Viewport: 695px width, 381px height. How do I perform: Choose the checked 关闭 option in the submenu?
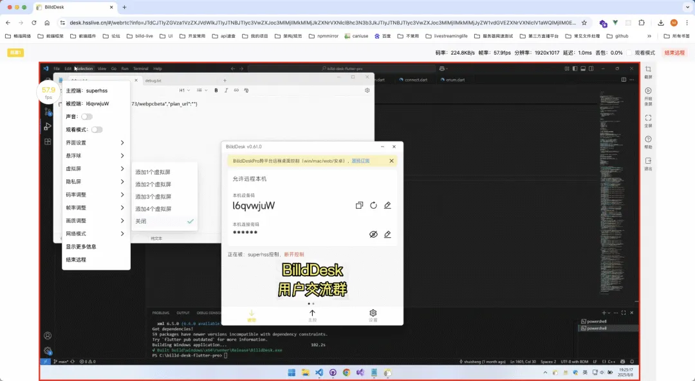165,221
